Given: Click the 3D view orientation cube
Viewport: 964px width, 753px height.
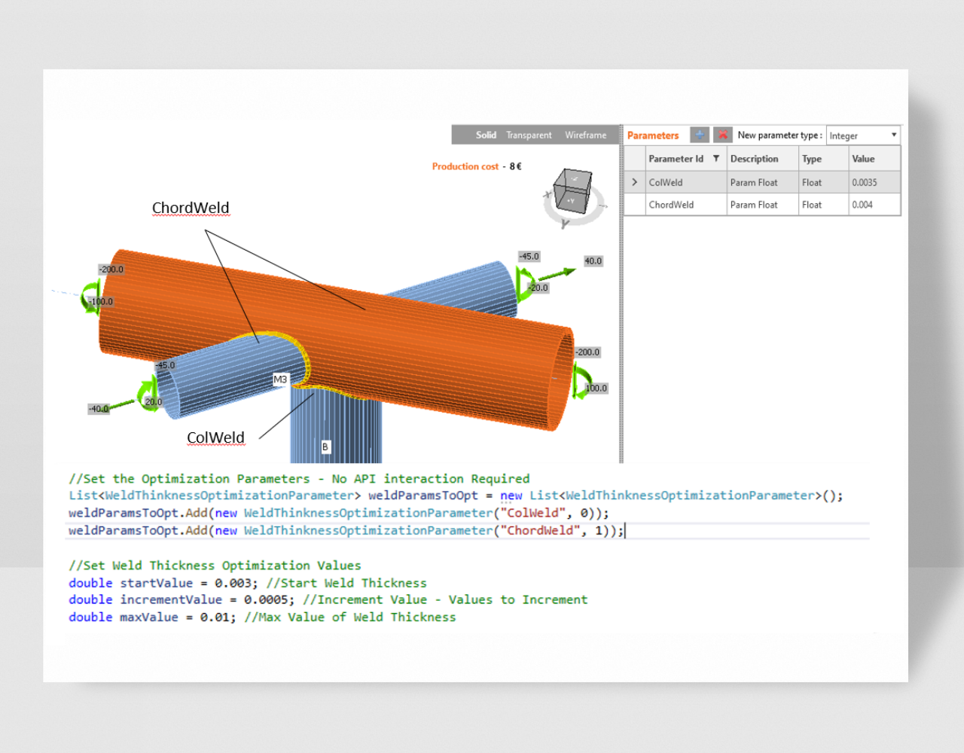Looking at the screenshot, I should pyautogui.click(x=572, y=191).
